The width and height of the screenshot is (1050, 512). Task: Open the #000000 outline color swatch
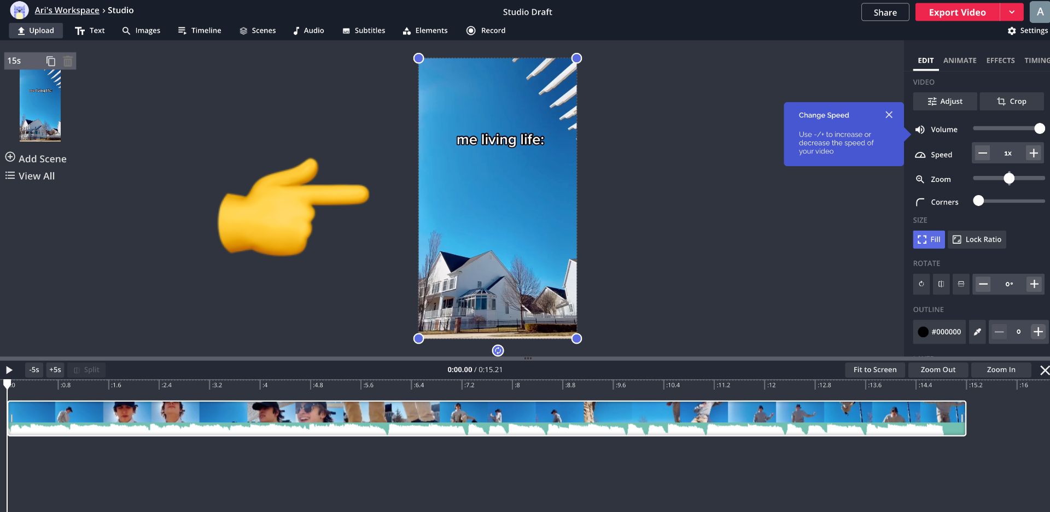click(939, 332)
